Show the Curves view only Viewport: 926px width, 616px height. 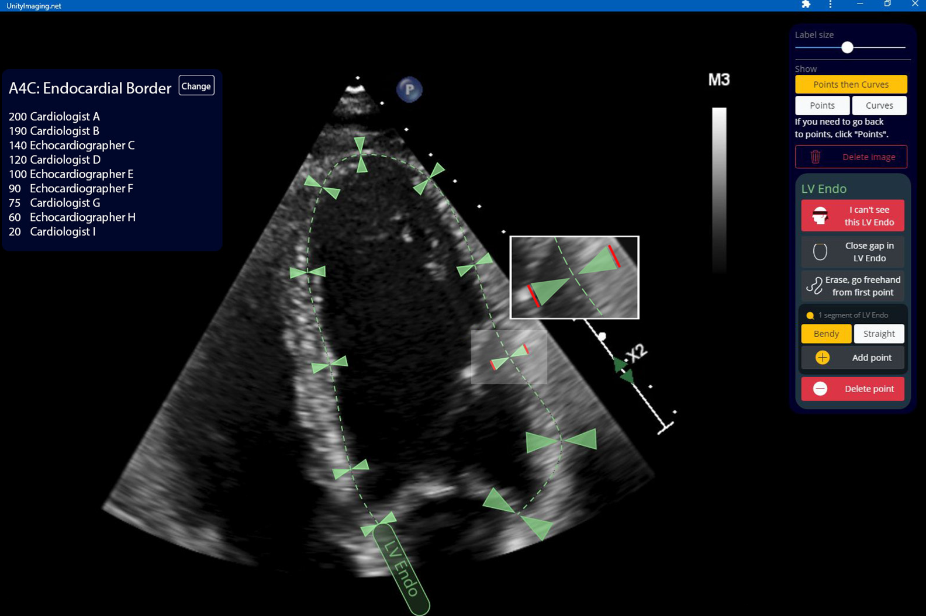(879, 105)
